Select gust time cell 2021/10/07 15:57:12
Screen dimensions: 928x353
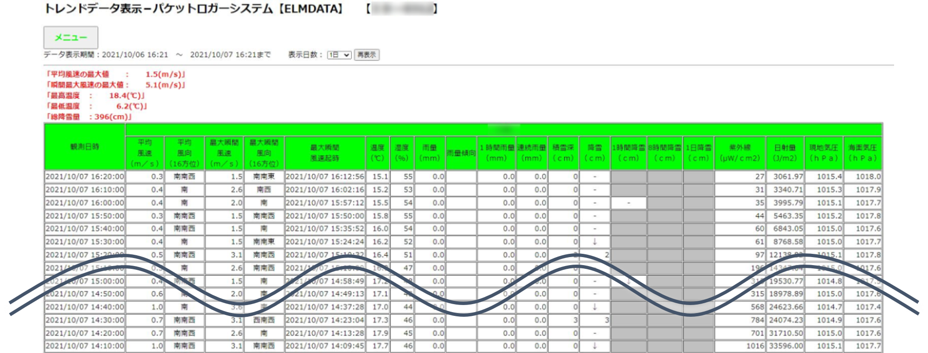tap(325, 203)
